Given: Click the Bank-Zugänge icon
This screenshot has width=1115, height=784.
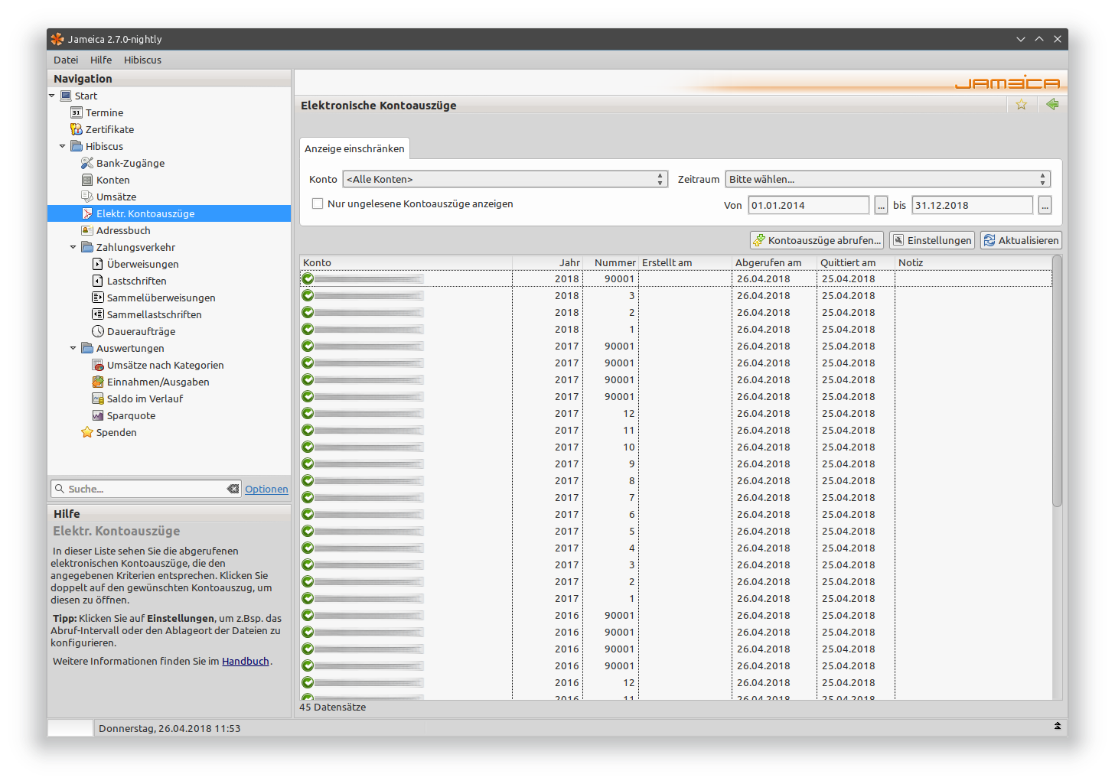Looking at the screenshot, I should pyautogui.click(x=87, y=163).
